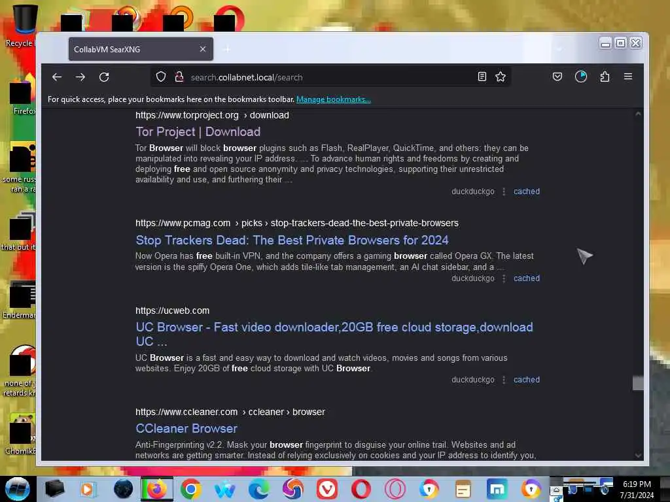The image size is (670, 502).
Task: Launch Opera GX from the taskbar
Action: [x=395, y=489]
